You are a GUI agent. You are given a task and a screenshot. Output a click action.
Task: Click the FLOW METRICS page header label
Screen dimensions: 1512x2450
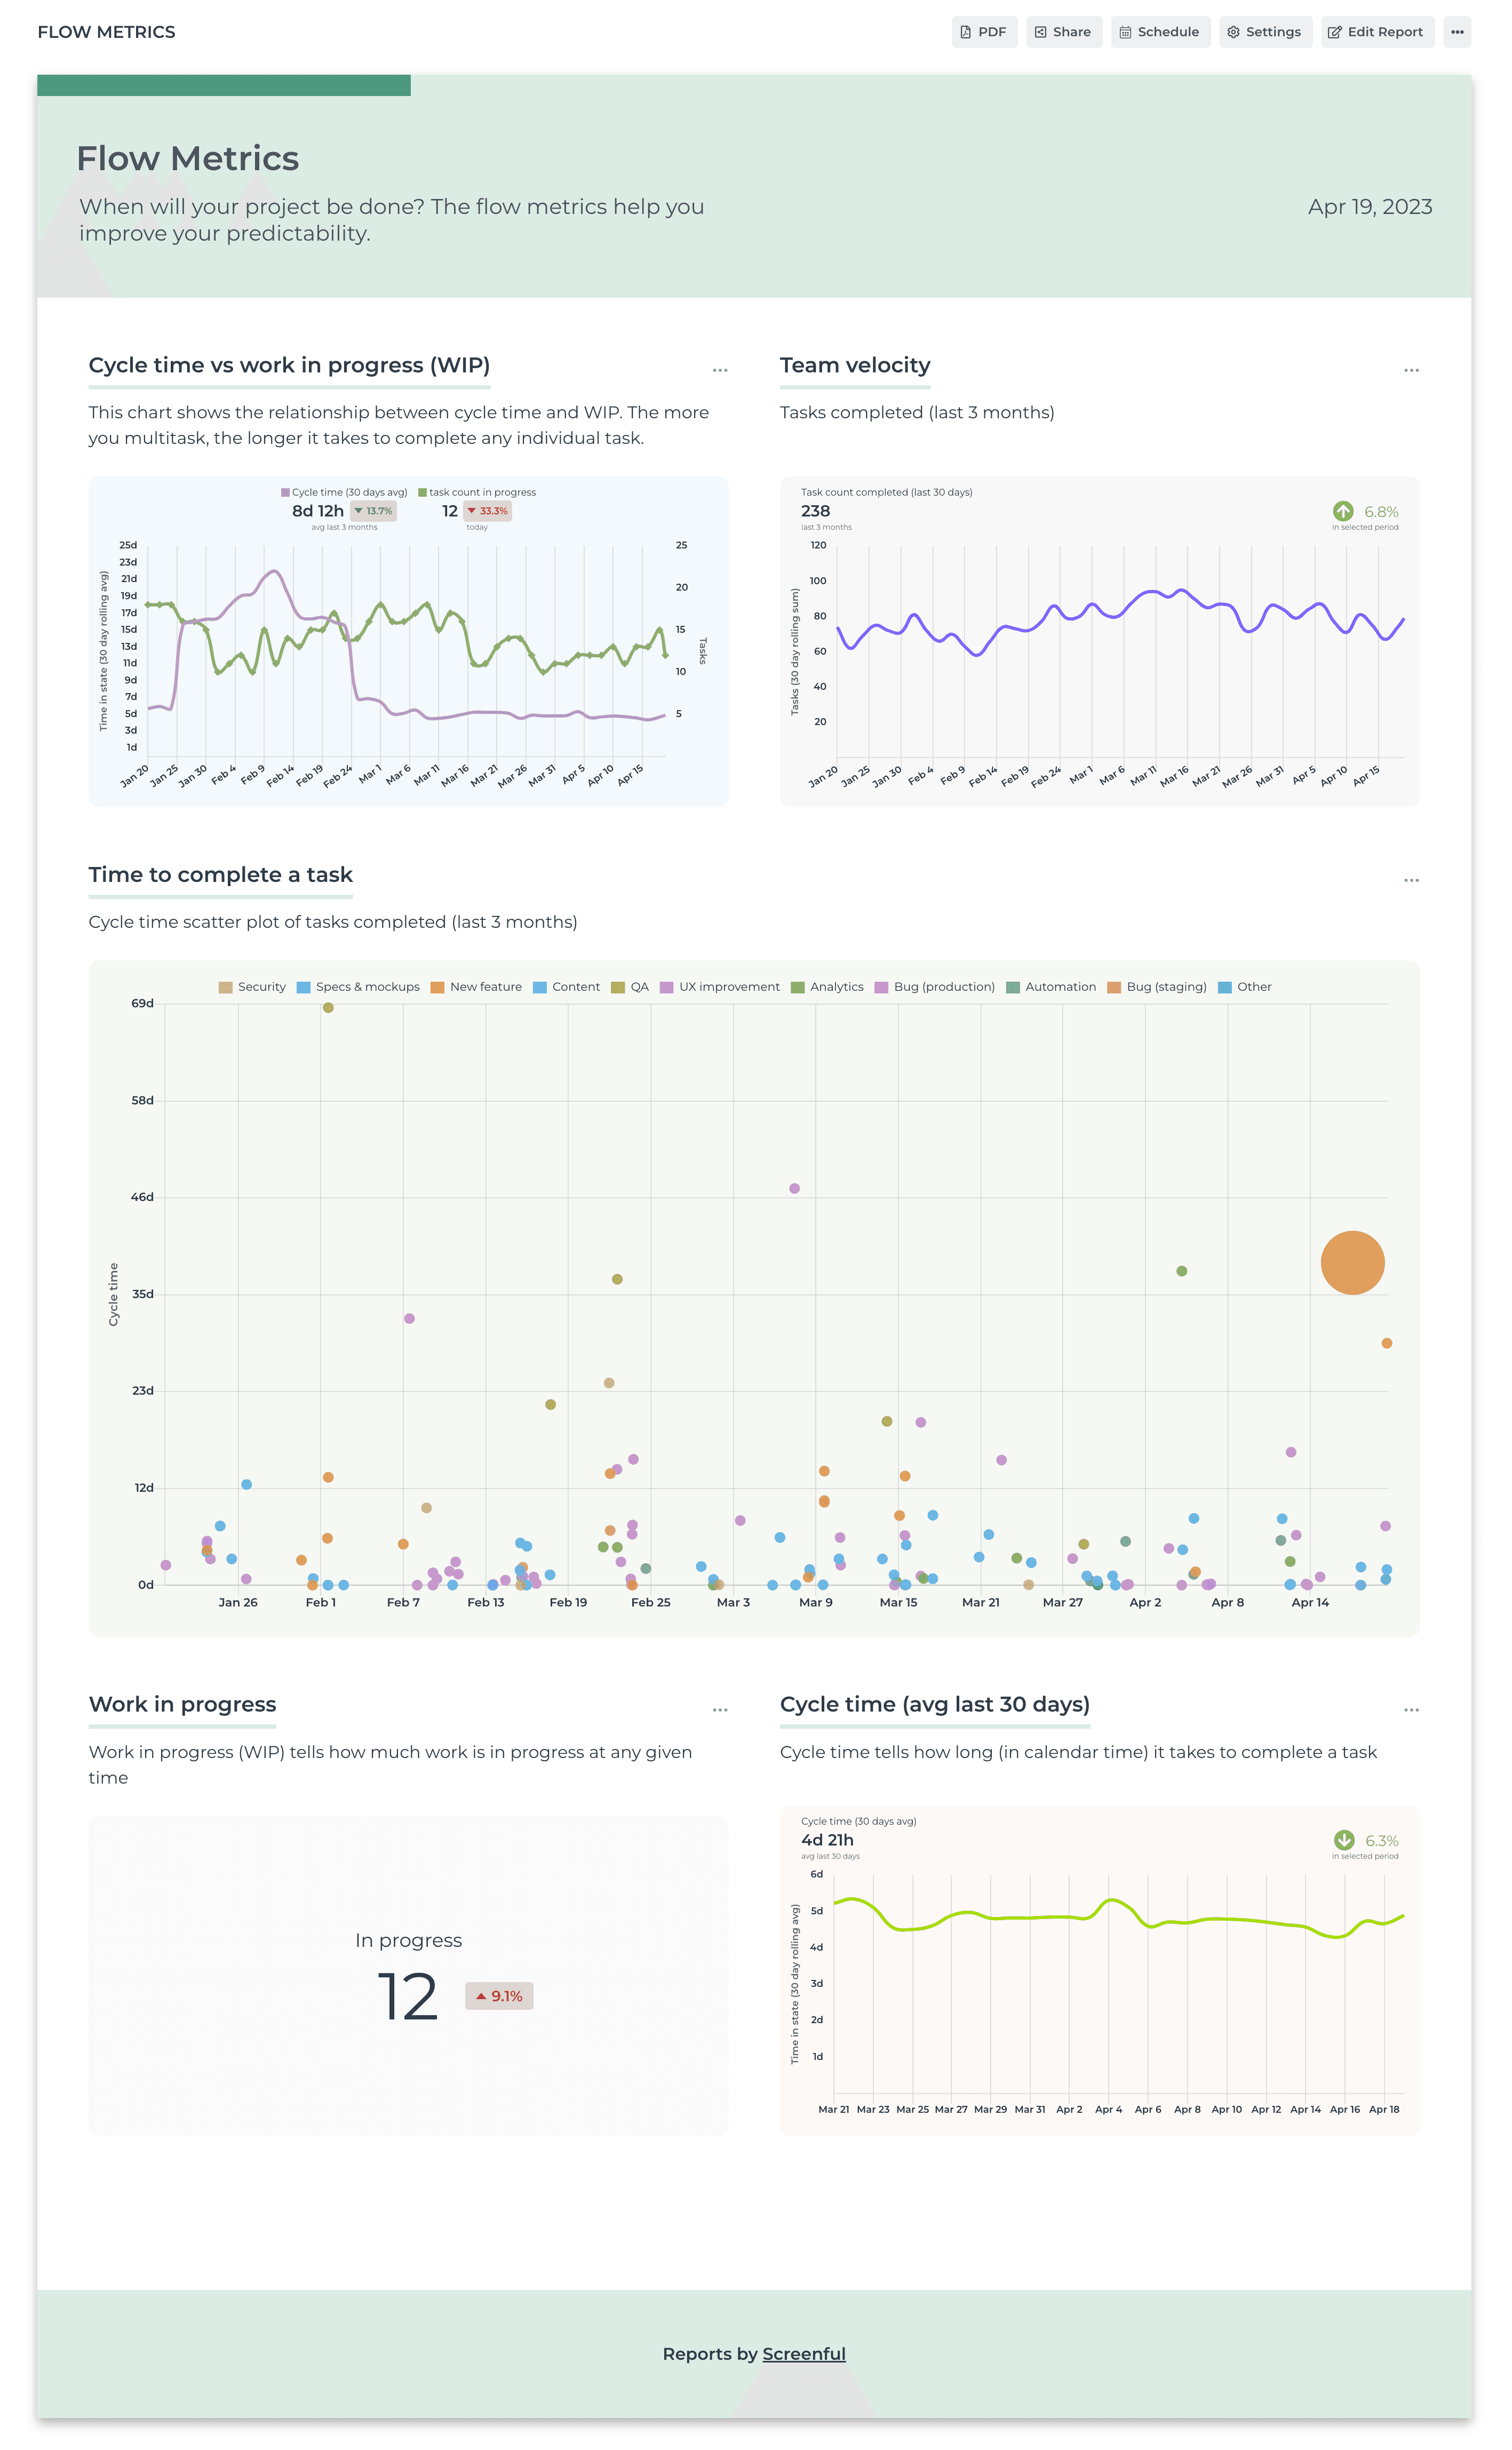point(106,32)
